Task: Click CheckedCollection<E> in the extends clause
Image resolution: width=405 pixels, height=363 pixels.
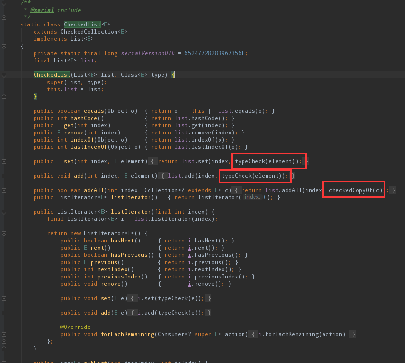Action: click(x=94, y=32)
